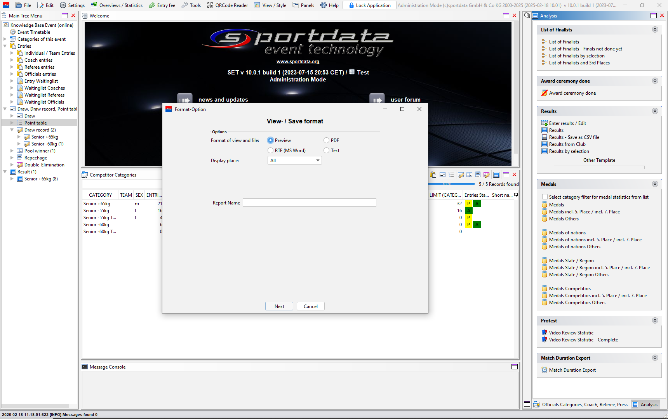The width and height of the screenshot is (668, 419).
Task: Click the List of Finalists tree icon
Action: pos(544,42)
